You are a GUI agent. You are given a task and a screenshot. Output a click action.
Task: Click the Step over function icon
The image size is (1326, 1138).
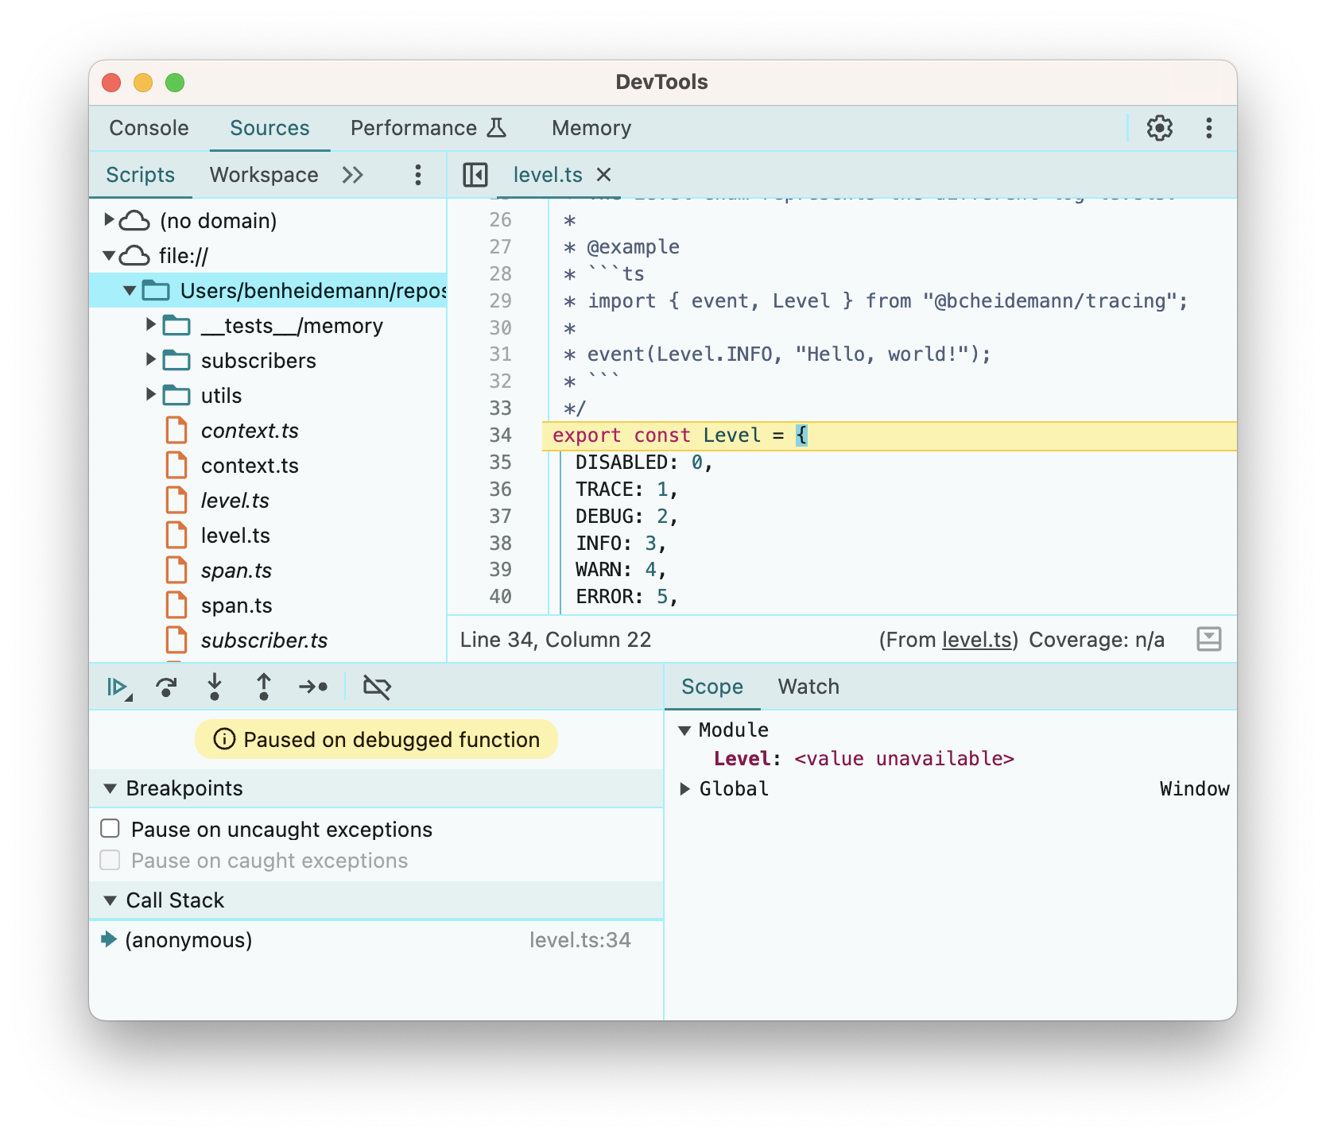click(x=166, y=687)
